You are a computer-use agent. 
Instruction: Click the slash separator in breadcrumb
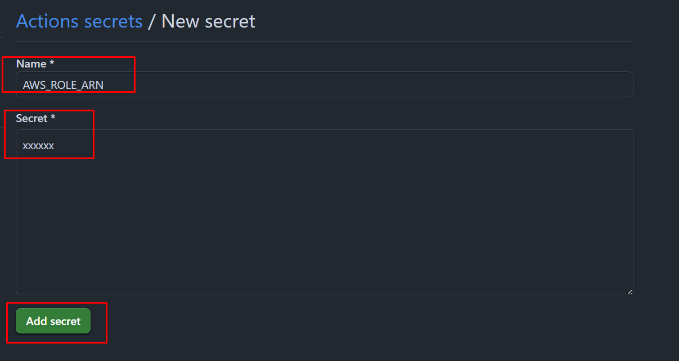[152, 21]
